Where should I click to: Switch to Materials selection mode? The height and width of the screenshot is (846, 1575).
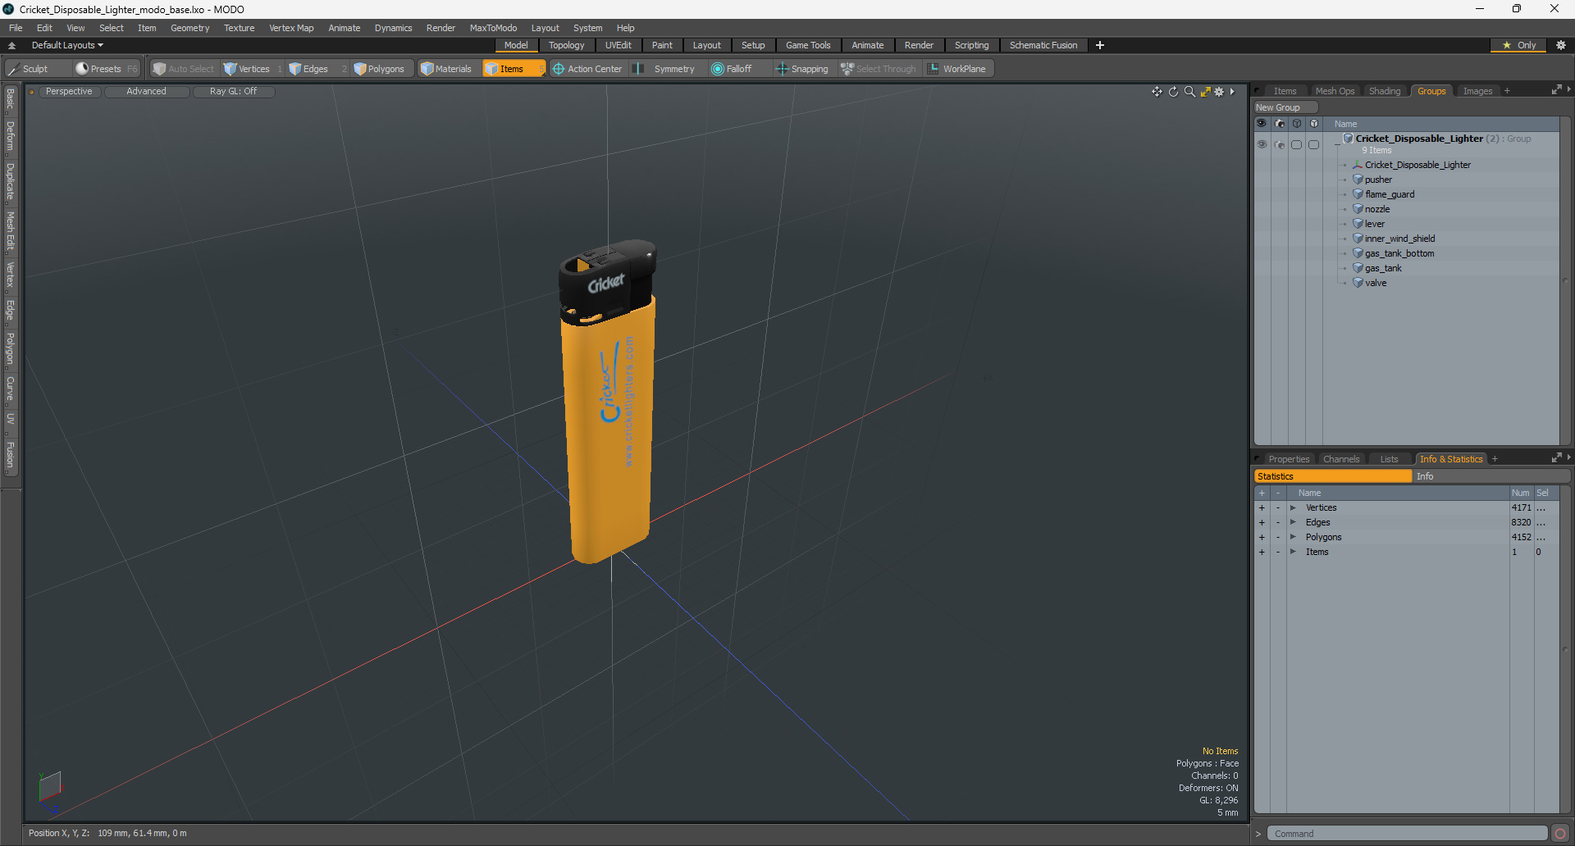[x=446, y=69]
